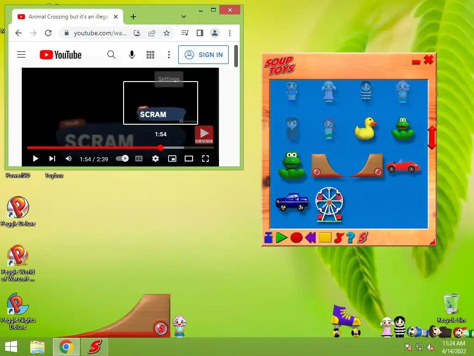Click install app icon in address bar
Viewport: 474px width, 356px height.
tap(137, 33)
